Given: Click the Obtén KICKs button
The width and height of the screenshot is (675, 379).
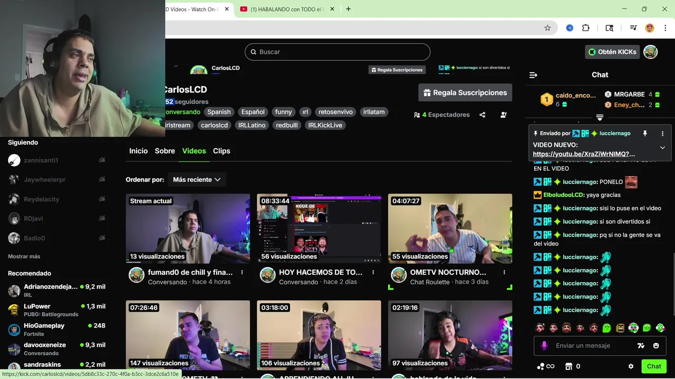Looking at the screenshot, I should pos(612,52).
